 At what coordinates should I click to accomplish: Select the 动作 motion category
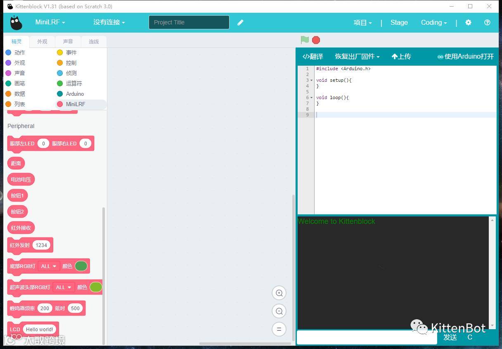pos(15,52)
